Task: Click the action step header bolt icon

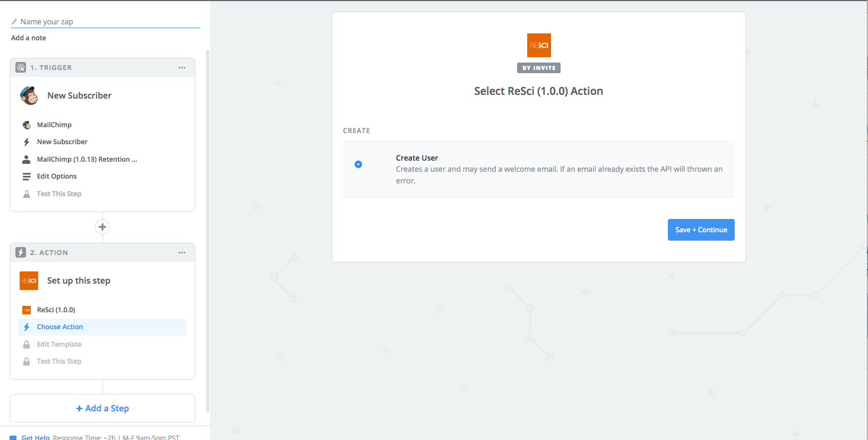Action: (21, 252)
